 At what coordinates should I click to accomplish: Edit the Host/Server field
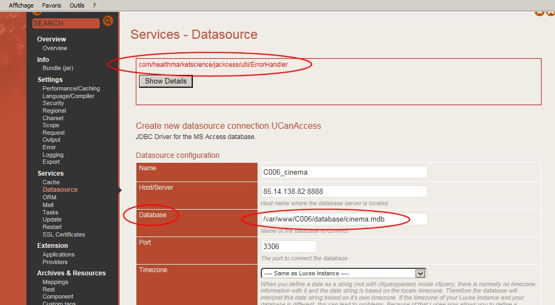344,191
